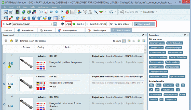Click the database with question mark icon
Viewport: 191px width, 110px height.
pos(50,18)
